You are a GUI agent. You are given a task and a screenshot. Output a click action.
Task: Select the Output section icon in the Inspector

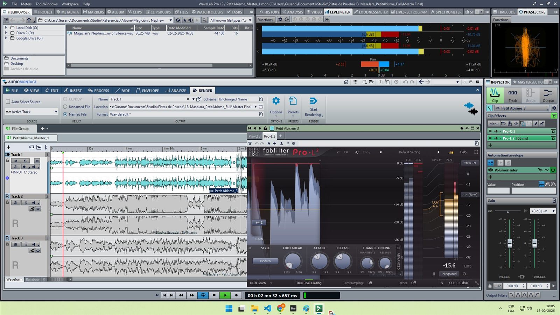[548, 94]
